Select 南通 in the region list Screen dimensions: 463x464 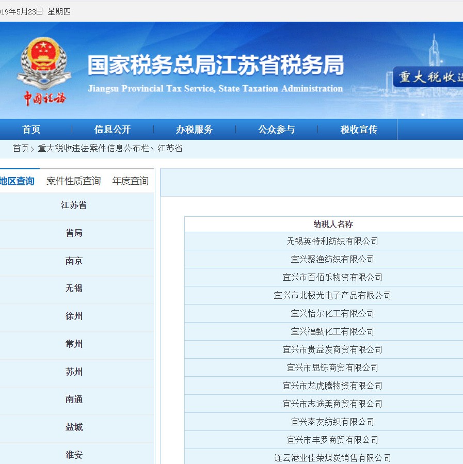click(x=74, y=399)
